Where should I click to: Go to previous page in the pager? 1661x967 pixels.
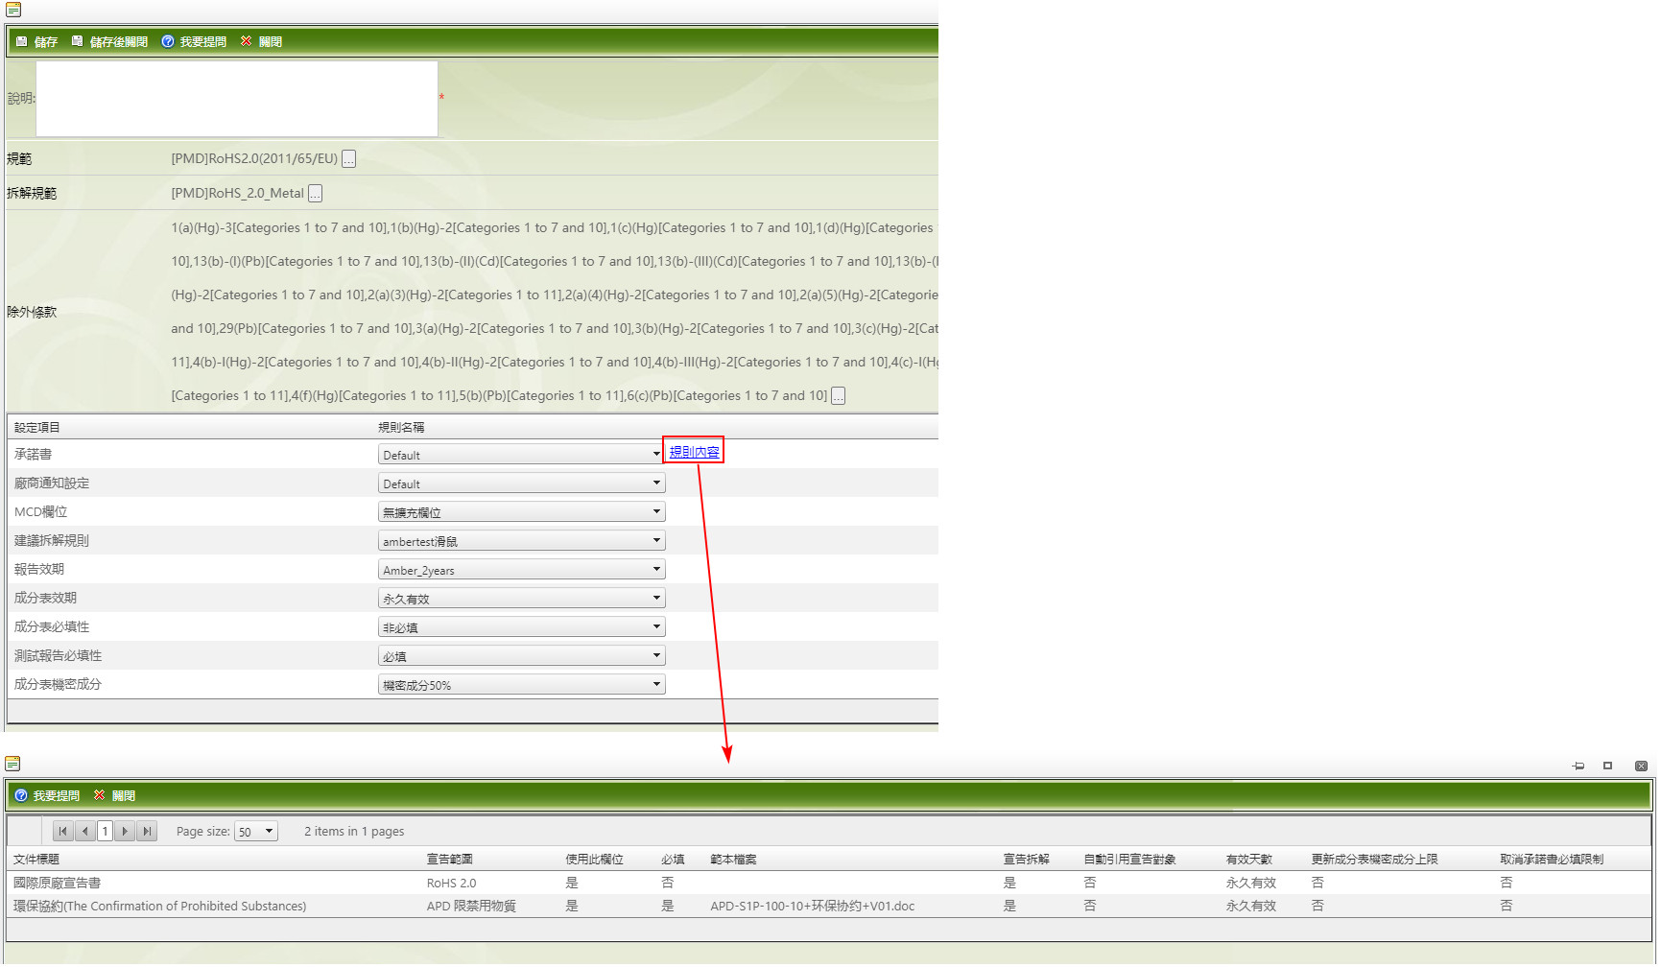(85, 831)
